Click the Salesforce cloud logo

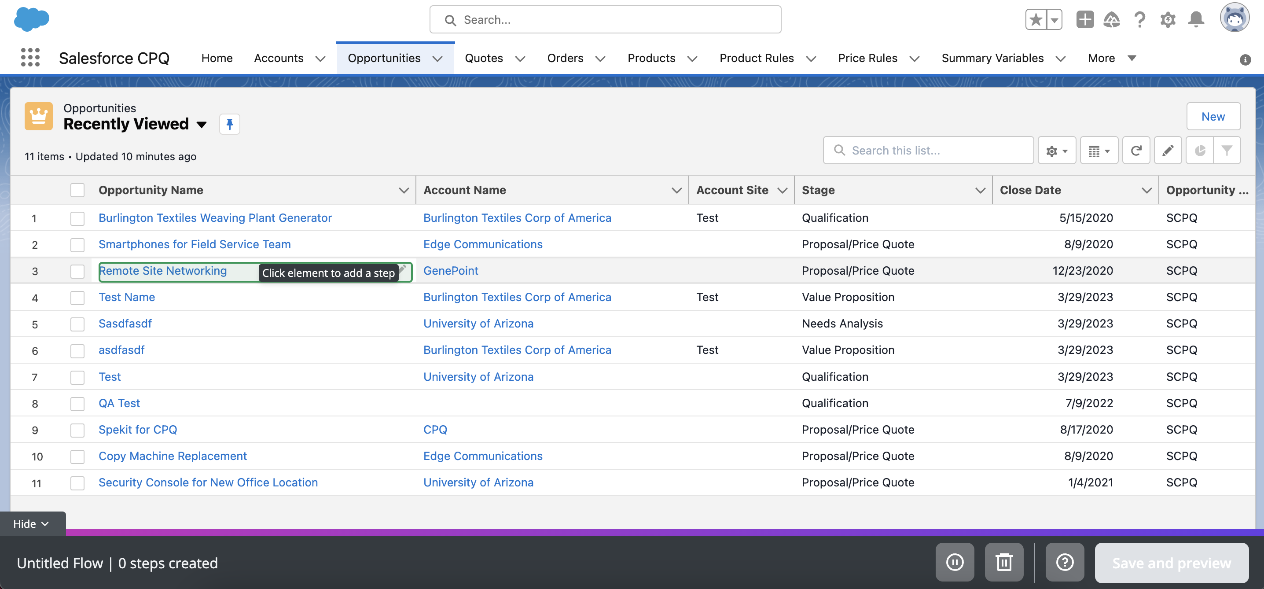[31, 20]
